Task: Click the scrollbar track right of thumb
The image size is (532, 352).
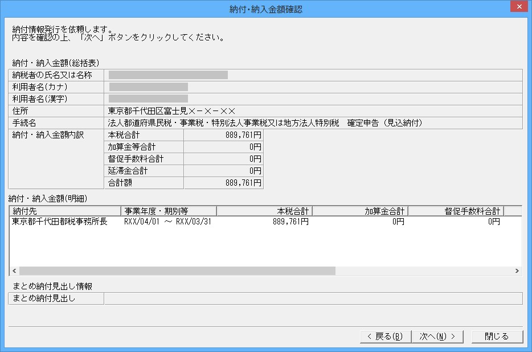Action: 424,271
